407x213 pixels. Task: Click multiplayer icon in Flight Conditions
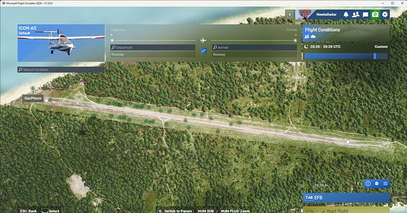pyautogui.click(x=307, y=36)
